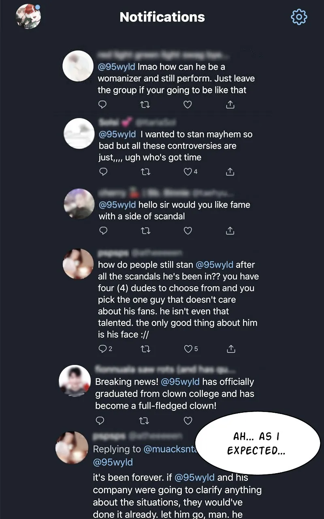The image size is (324, 519).
Task: Select the Notifications header title
Action: click(162, 17)
